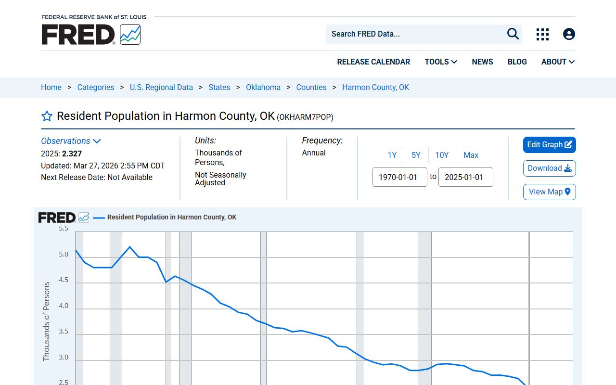Screen dimensions: 616x385
Task: Select the 10Y date range
Action: click(442, 155)
